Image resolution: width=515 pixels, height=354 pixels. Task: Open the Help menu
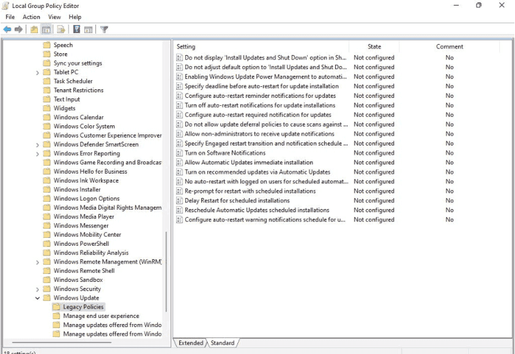coord(75,17)
